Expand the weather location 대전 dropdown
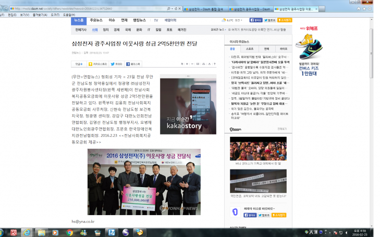Viewport: 380px width, 237px height. (x=238, y=20)
